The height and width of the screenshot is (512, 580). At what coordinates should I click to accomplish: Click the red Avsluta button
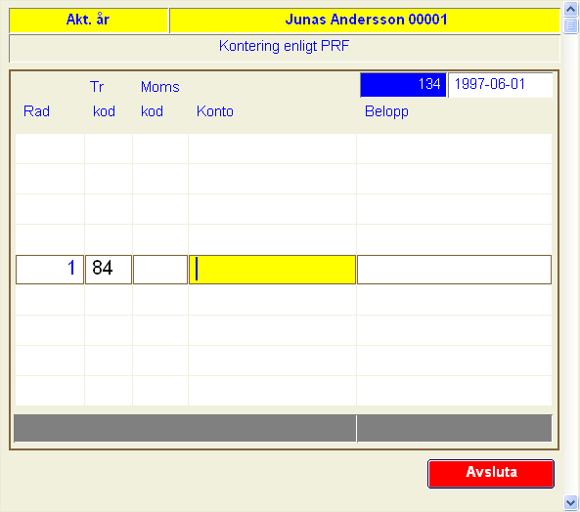[x=491, y=474]
